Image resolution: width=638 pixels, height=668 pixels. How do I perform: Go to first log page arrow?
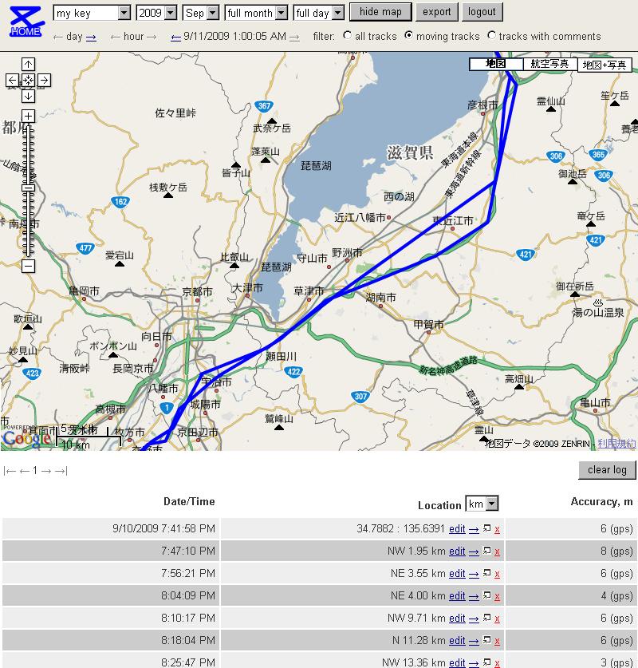pyautogui.click(x=10, y=471)
